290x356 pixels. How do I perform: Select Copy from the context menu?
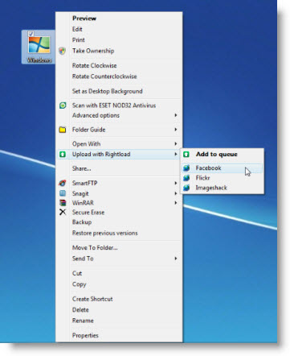80,284
